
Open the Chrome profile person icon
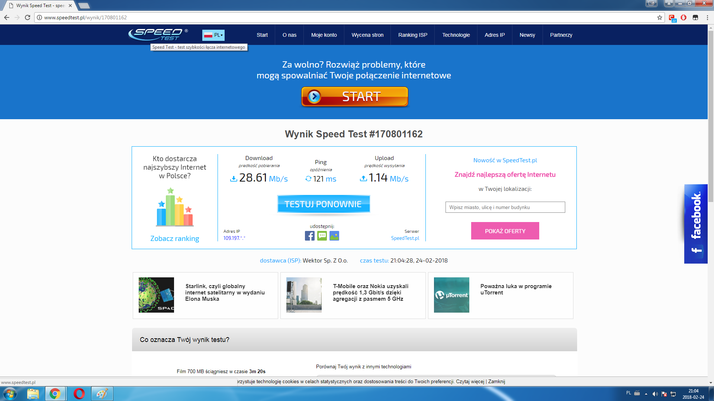[669, 3]
